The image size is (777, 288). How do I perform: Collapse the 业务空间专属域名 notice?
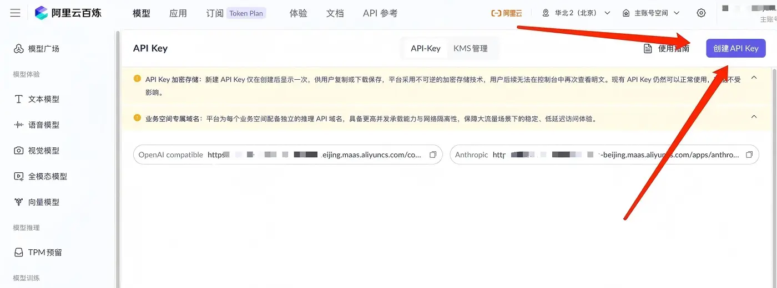coord(754,117)
